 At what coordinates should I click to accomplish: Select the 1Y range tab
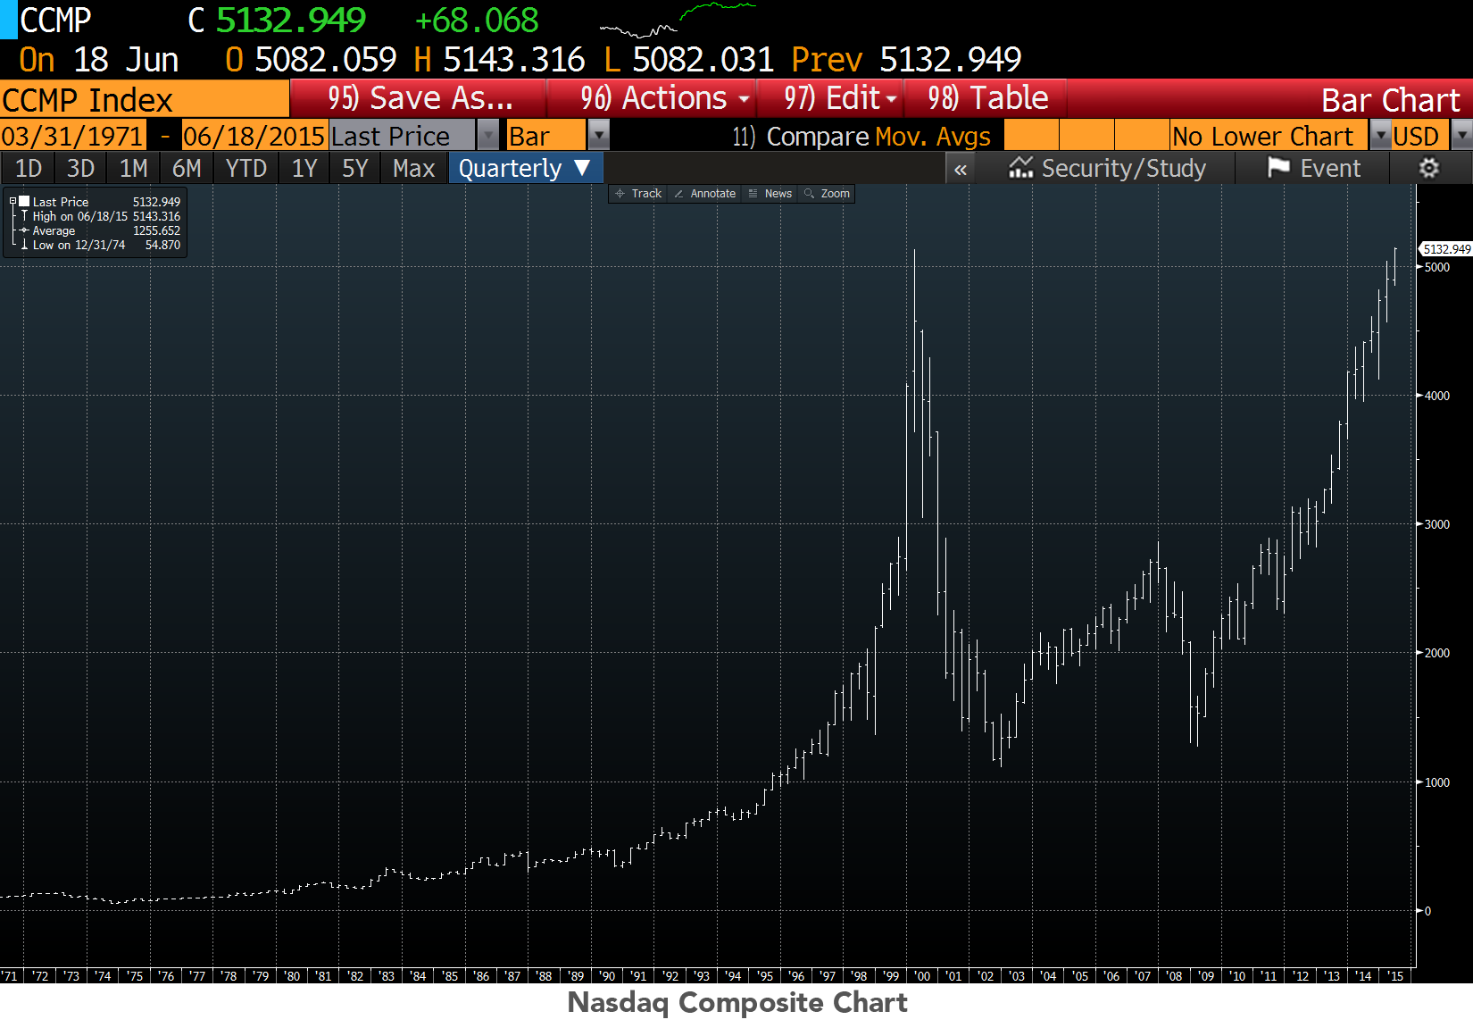304,168
